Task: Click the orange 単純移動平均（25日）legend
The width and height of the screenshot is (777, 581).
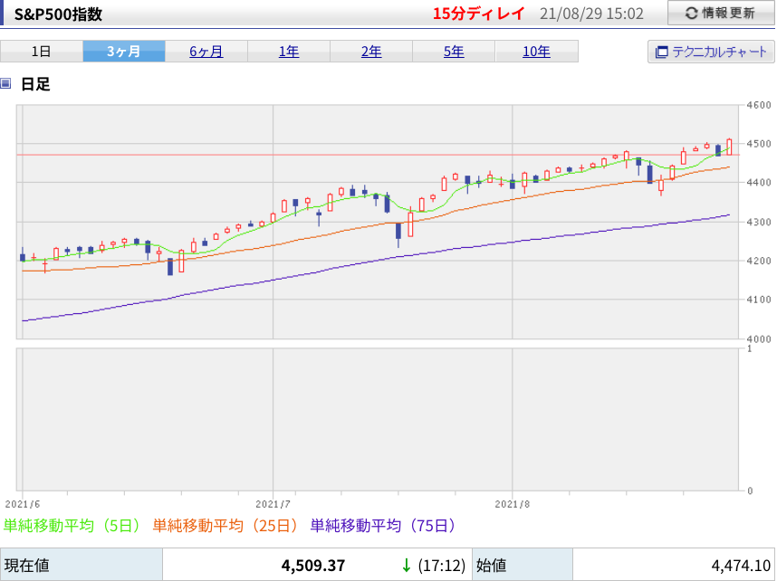Action: click(x=226, y=526)
